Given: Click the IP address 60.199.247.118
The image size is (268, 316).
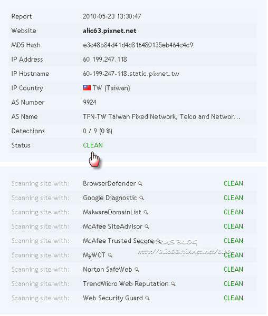Looking at the screenshot, I should 106,60.
